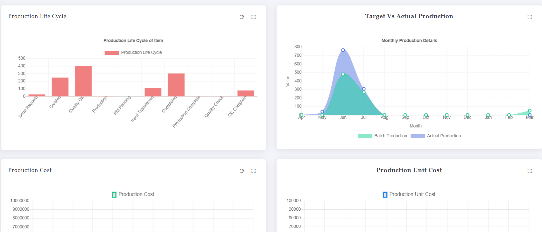Expand Target Vs Actual Production to fullscreen

[x=530, y=17]
